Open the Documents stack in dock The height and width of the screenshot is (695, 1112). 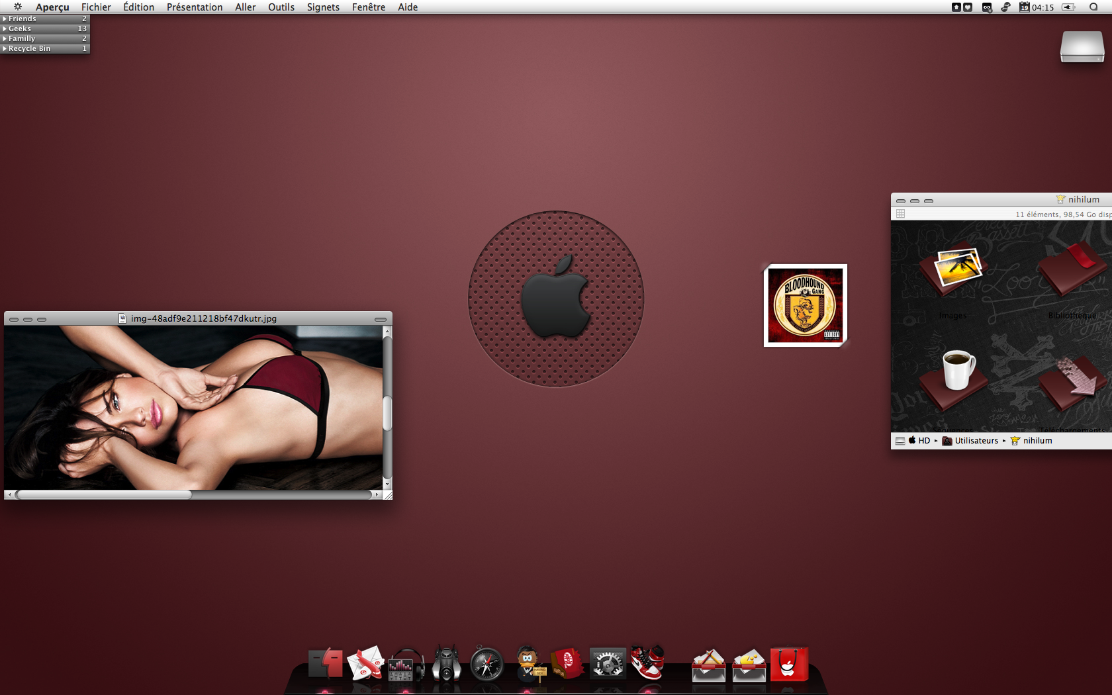pyautogui.click(x=749, y=665)
